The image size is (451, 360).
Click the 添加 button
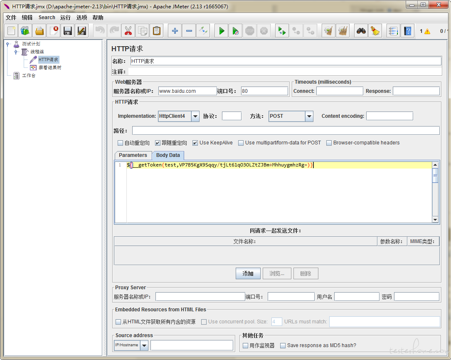tap(248, 273)
